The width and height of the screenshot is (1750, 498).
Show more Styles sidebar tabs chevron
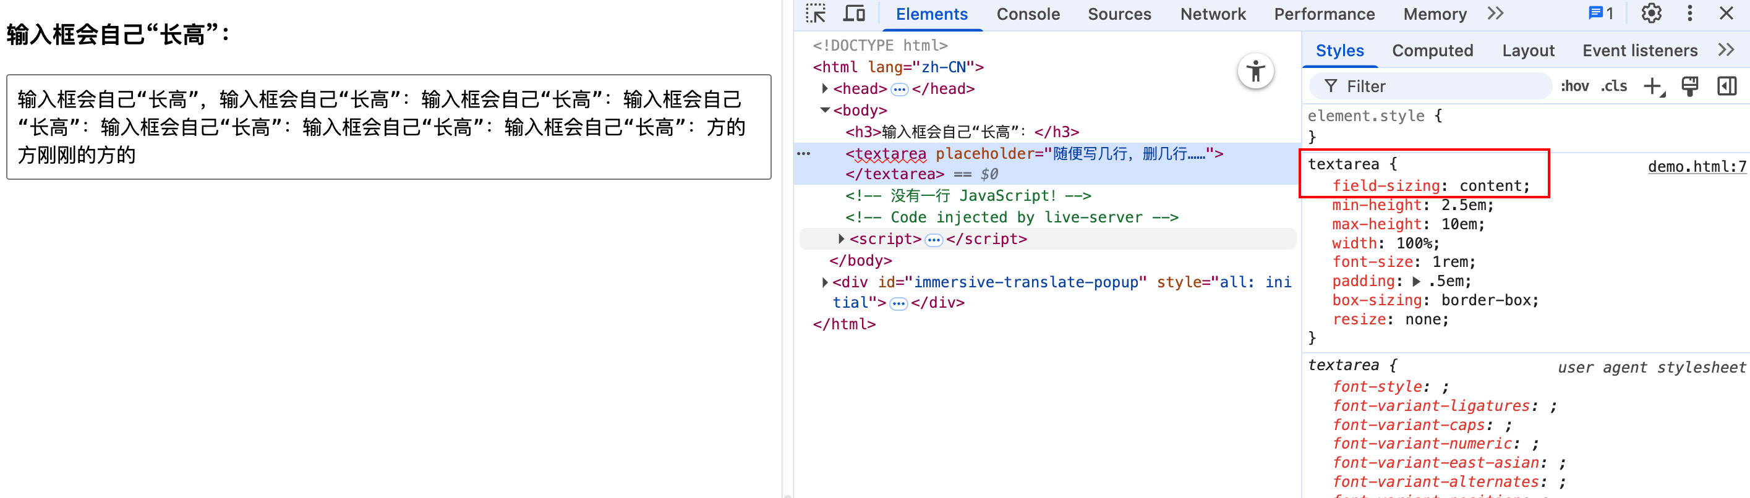tap(1727, 50)
